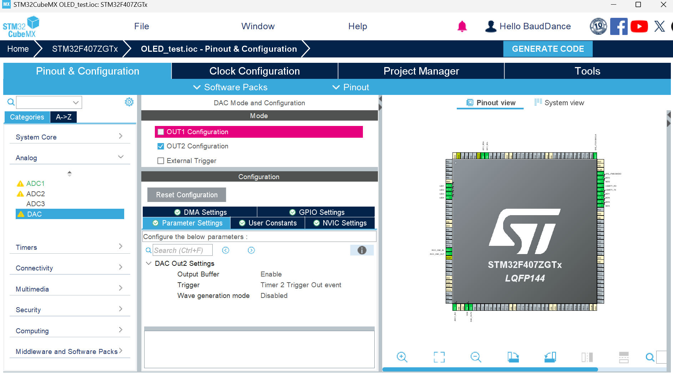Image resolution: width=673 pixels, height=375 pixels.
Task: Click the parameter Search (Ctrl+F) field
Action: pyautogui.click(x=183, y=250)
